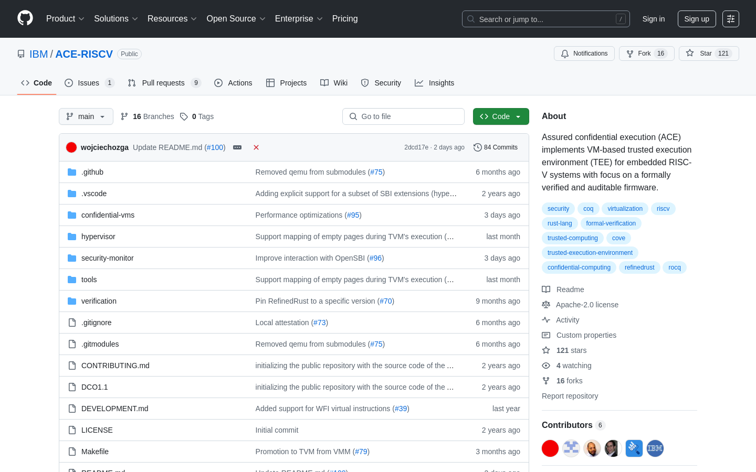
Task: Expand the green Code dropdown button
Action: point(501,116)
